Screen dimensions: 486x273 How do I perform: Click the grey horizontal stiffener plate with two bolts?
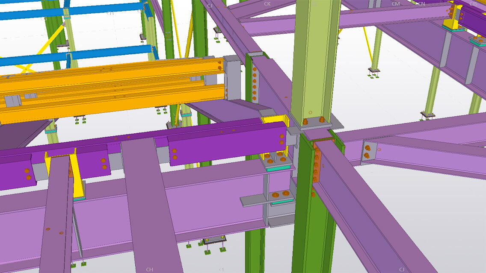coord(267,199)
